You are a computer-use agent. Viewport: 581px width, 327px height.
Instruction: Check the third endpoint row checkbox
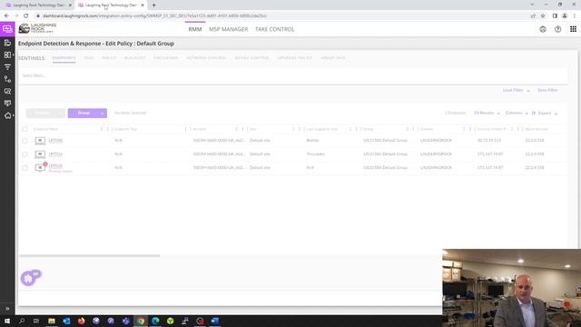coord(25,167)
